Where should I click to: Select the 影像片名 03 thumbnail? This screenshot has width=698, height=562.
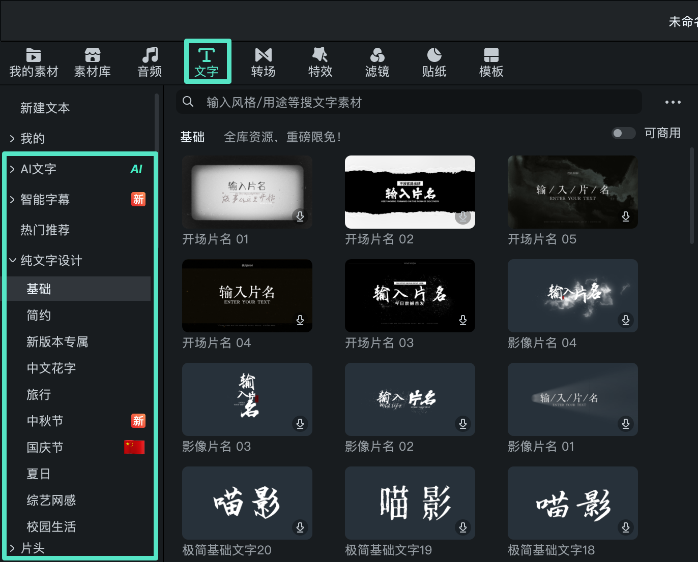[x=247, y=399]
